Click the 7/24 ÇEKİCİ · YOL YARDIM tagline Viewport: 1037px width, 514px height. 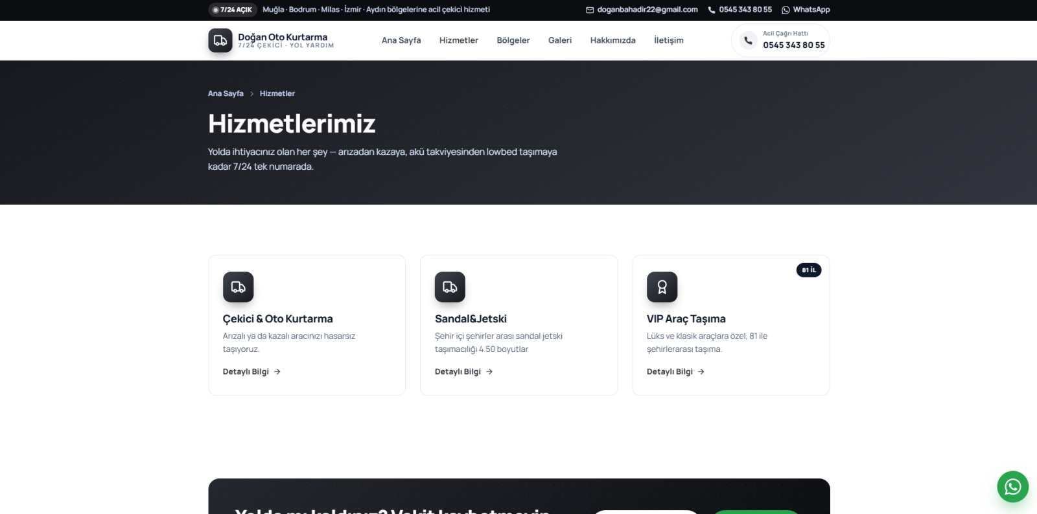[286, 46]
